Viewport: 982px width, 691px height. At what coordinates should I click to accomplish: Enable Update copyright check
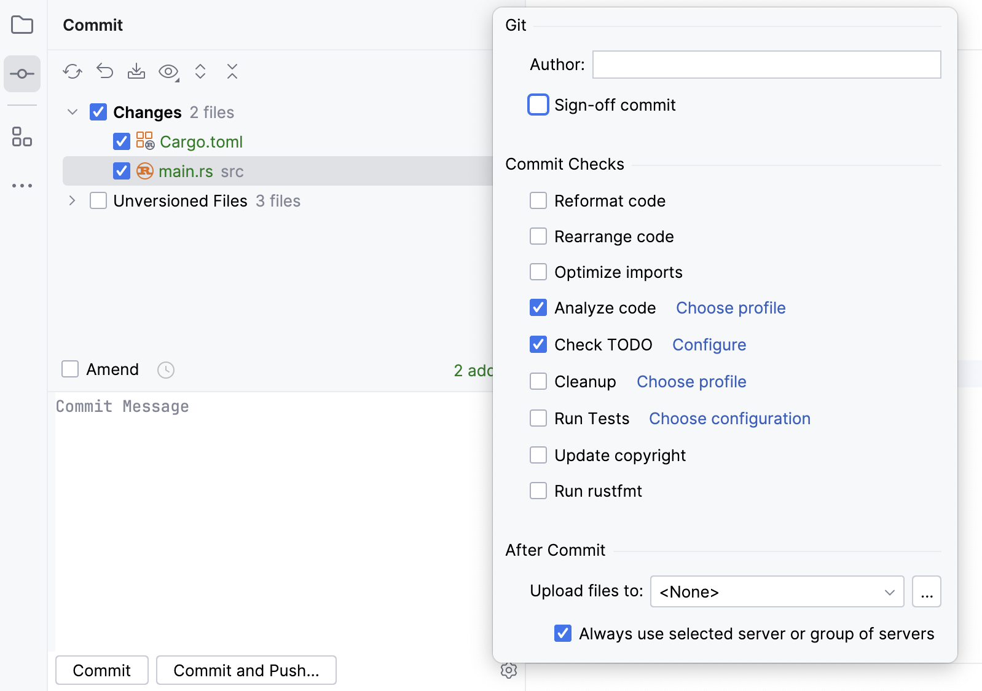point(538,455)
